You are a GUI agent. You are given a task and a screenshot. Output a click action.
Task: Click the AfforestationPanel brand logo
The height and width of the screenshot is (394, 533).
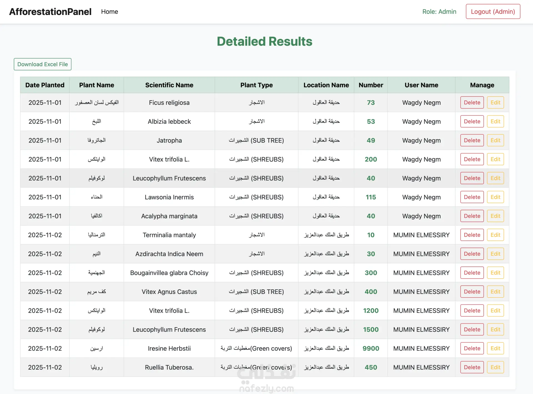click(50, 12)
